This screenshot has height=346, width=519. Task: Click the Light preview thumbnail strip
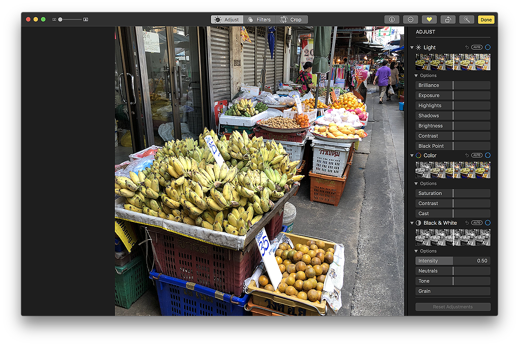pyautogui.click(x=453, y=62)
